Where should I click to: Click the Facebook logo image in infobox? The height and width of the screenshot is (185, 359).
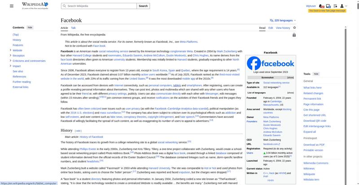point(271,63)
